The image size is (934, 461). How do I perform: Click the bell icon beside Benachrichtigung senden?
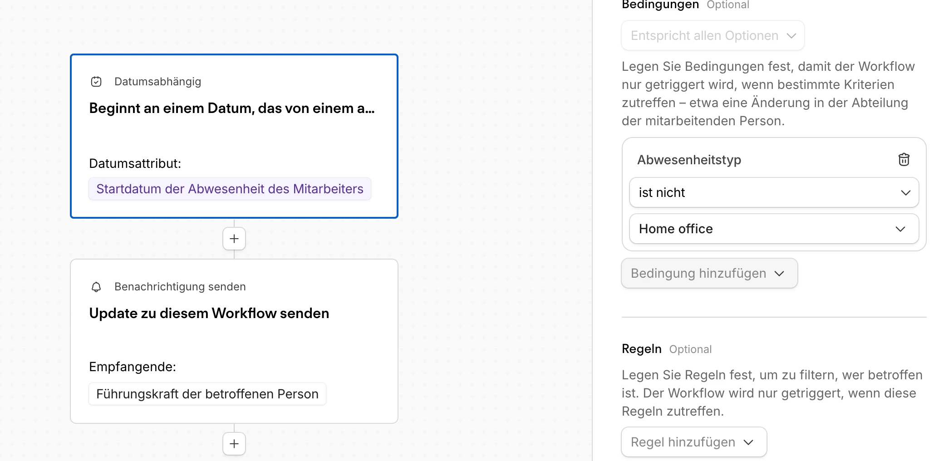(x=96, y=287)
